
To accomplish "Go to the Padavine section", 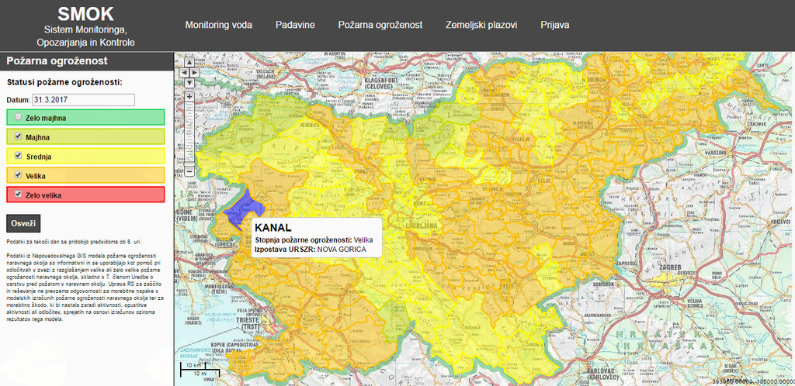I will [x=295, y=25].
